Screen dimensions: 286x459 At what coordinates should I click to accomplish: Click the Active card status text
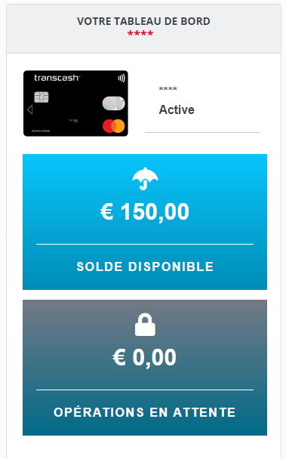click(x=177, y=109)
